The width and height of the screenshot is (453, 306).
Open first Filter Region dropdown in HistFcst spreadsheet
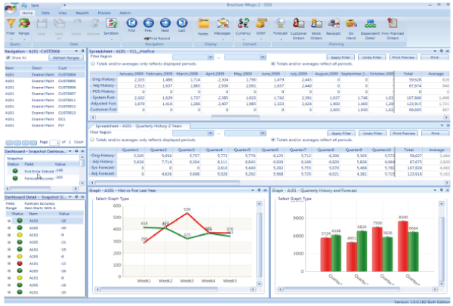[211, 57]
